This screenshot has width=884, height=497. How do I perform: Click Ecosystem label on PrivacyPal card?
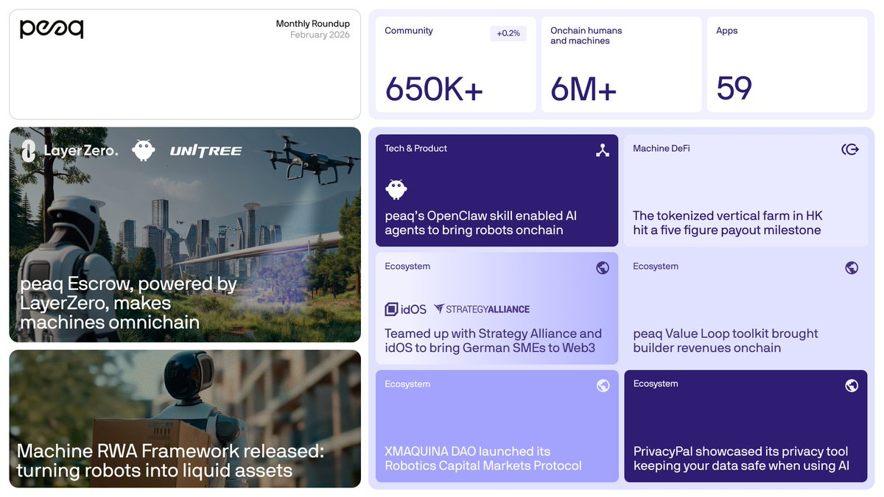tap(656, 384)
